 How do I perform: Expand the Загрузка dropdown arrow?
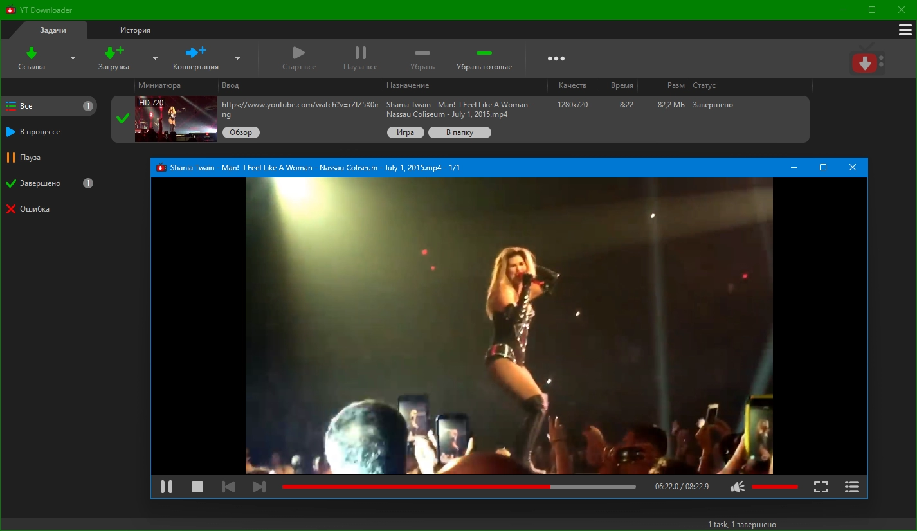155,58
